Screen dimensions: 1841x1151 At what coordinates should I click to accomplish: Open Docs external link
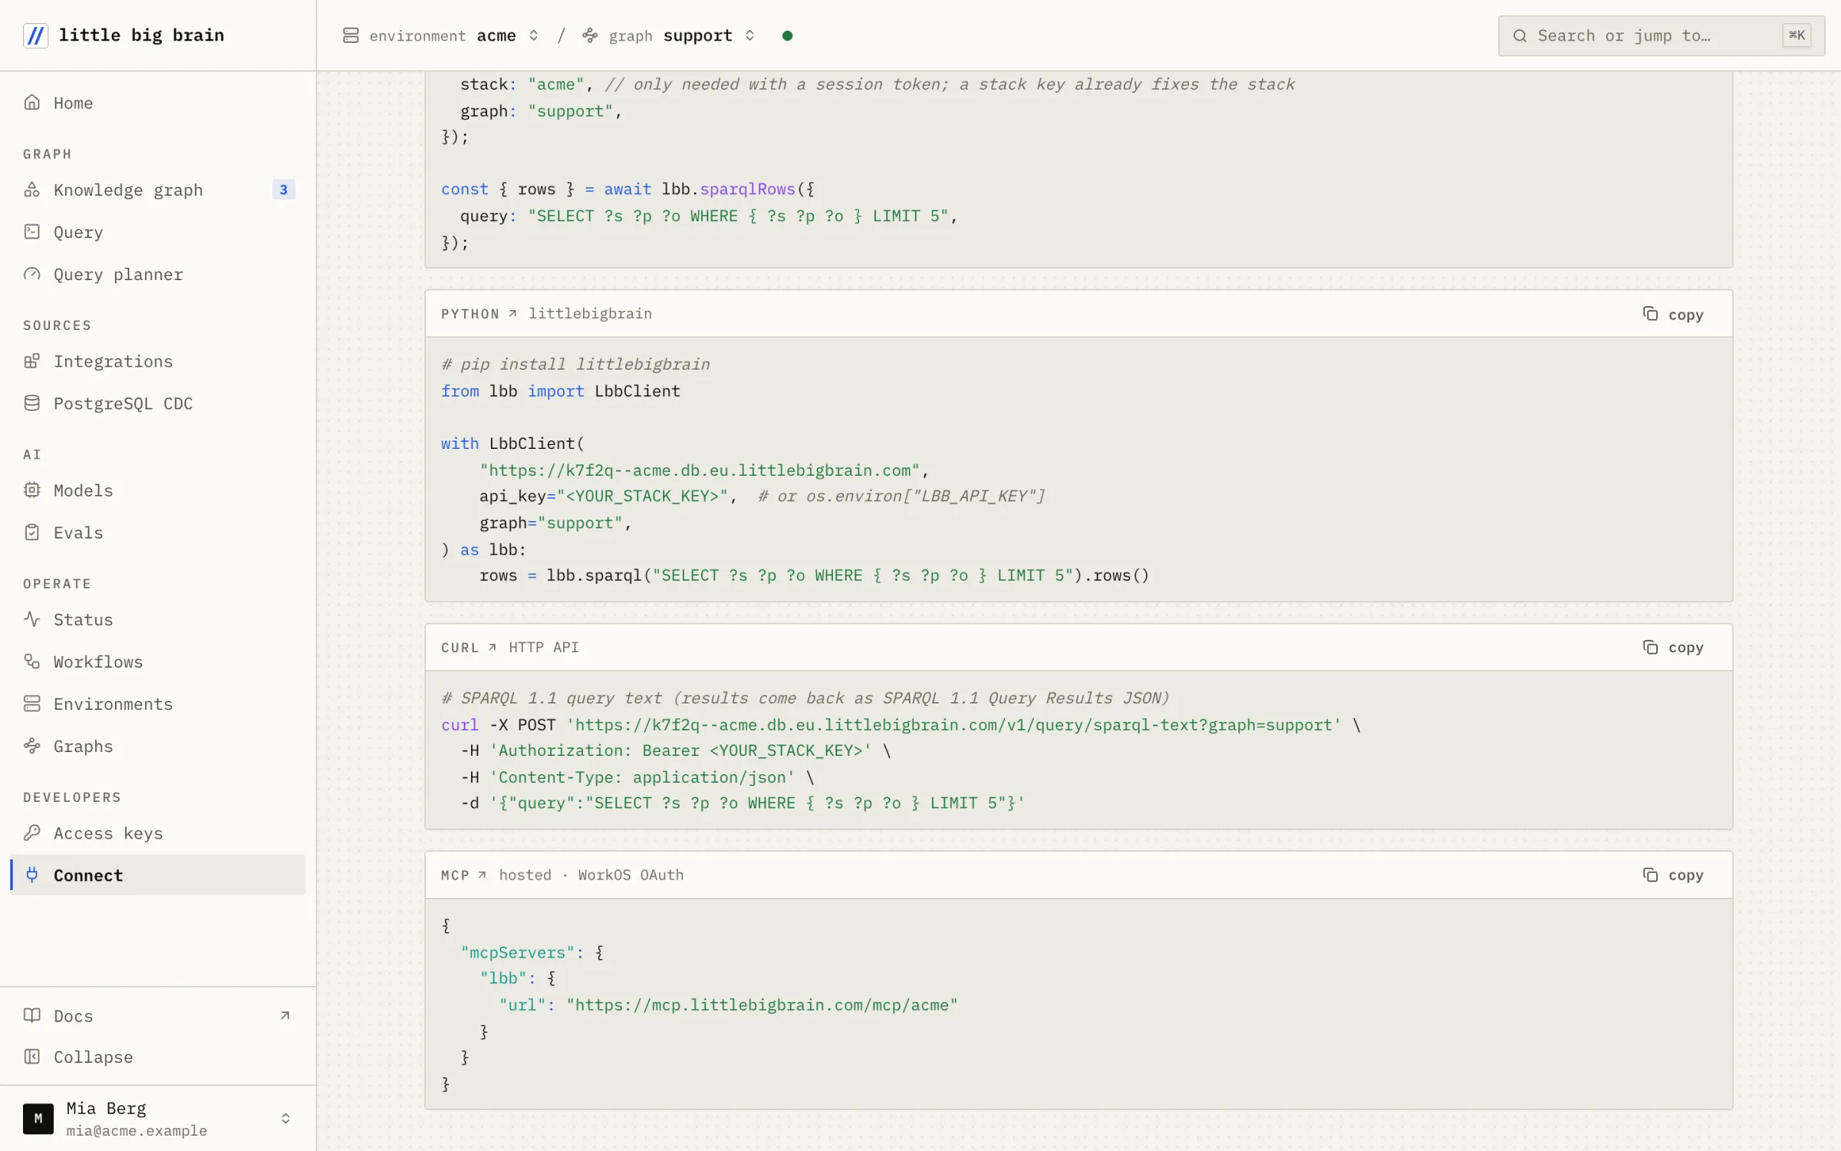(157, 1015)
